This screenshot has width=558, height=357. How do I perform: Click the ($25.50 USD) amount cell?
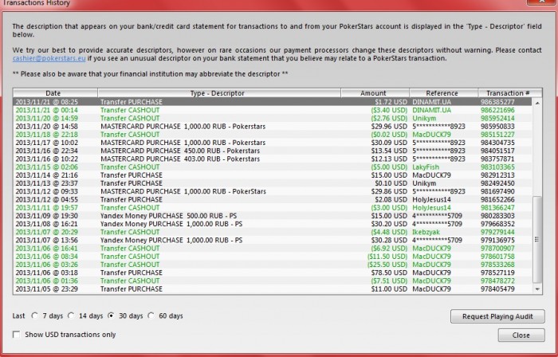tap(387, 265)
